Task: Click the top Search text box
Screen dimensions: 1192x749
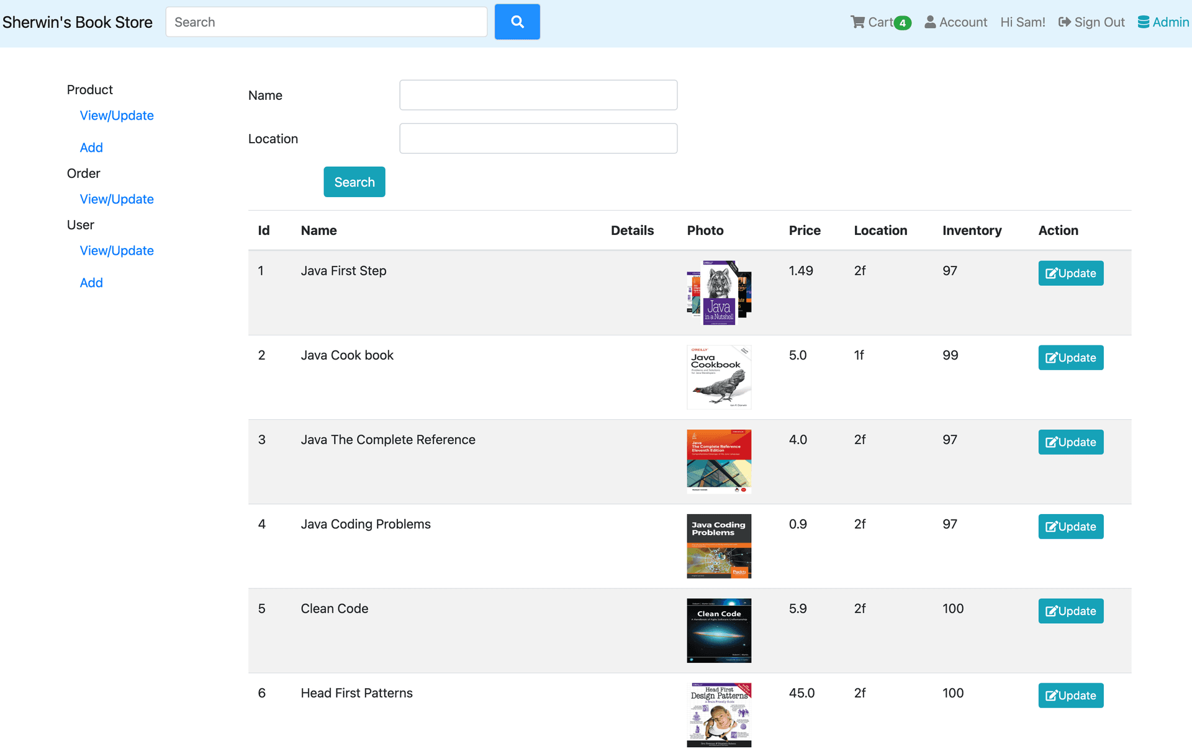Action: tap(326, 22)
